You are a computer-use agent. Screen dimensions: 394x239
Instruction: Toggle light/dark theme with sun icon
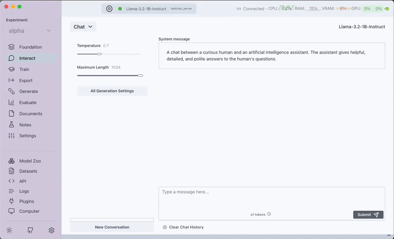click(x=9, y=230)
